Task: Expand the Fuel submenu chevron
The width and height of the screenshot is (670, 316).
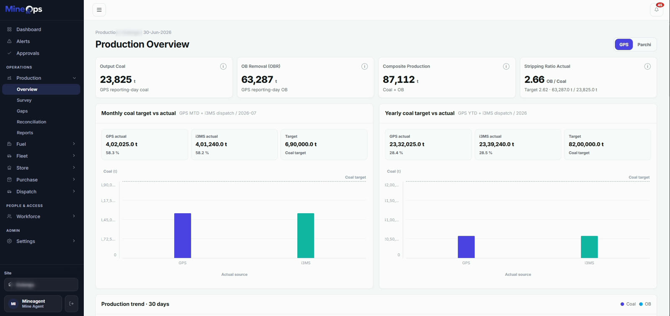Action: point(74,144)
